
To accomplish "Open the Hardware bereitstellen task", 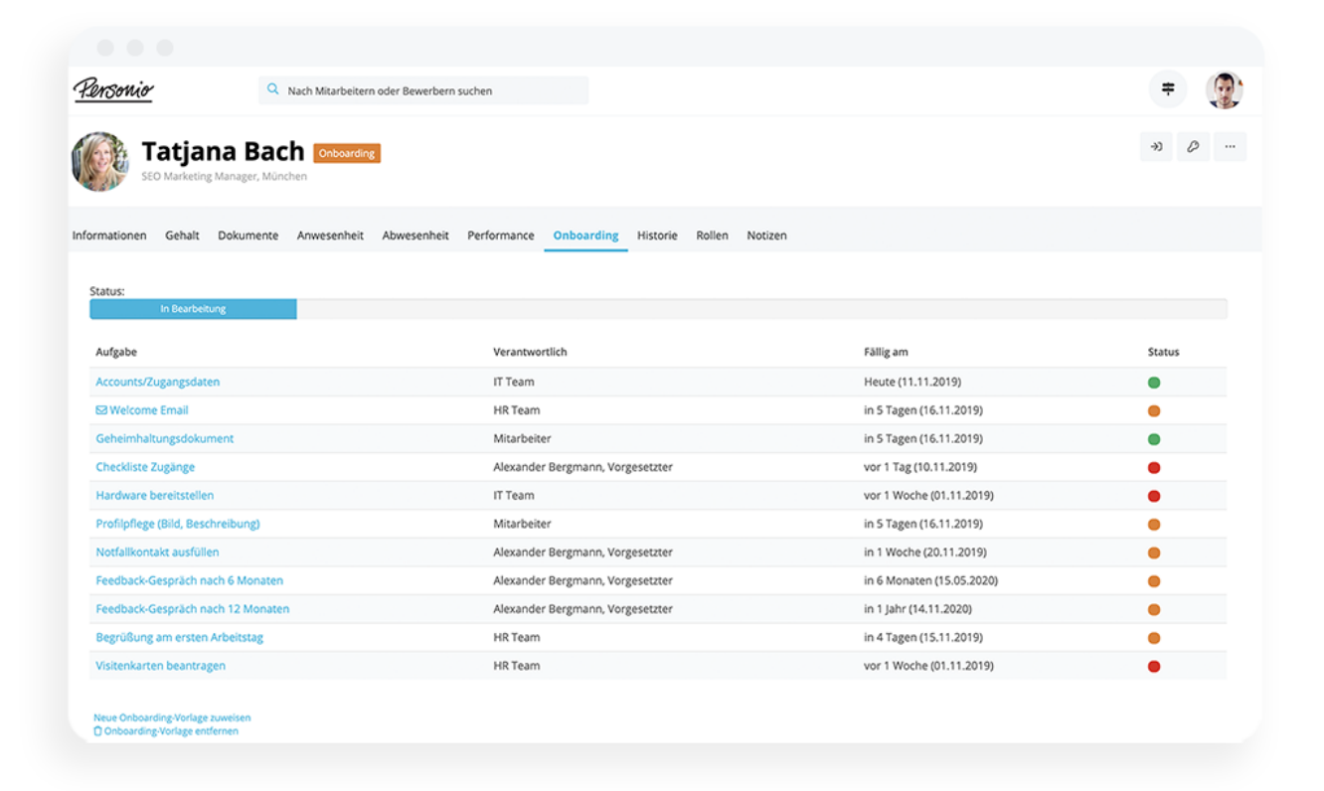I will tap(155, 496).
